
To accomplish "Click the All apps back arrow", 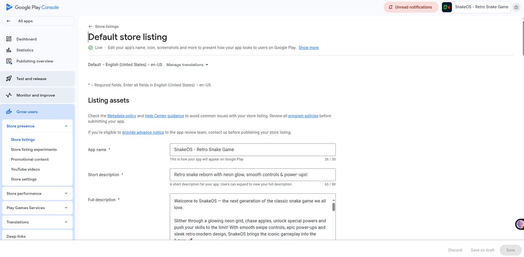I will [x=9, y=21].
